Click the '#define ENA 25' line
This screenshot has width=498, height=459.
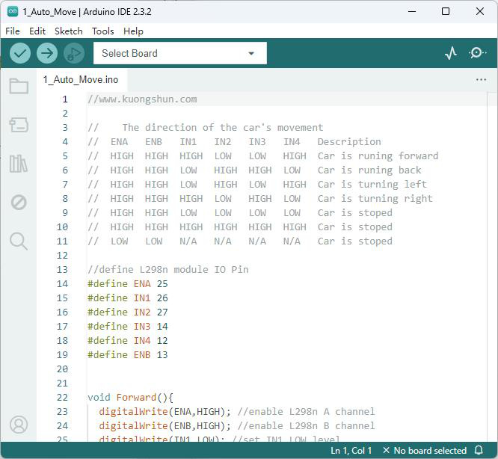pyautogui.click(x=128, y=284)
